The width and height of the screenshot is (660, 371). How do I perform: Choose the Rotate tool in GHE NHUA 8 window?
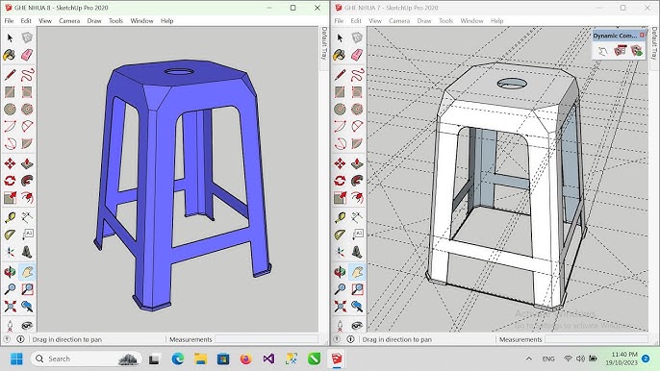pos(10,181)
